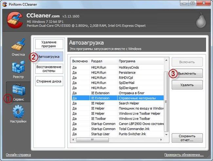Viewport: 213px width, 161px height.
Task: Select the Справочные материалы row
Action: pyautogui.click(x=118, y=98)
